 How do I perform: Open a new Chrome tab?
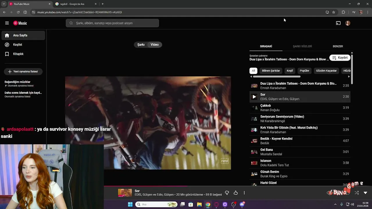point(103,4)
